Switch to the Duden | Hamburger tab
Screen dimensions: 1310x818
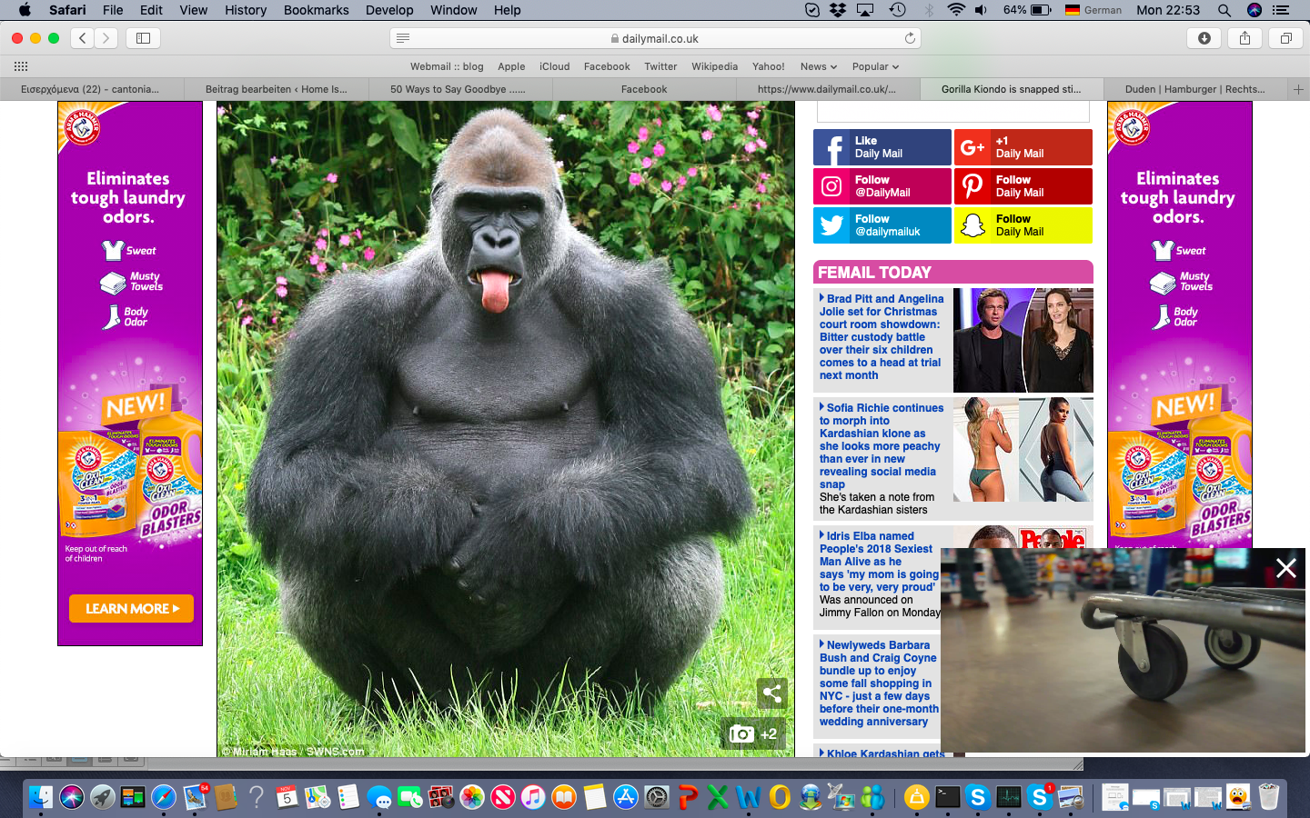[1195, 89]
